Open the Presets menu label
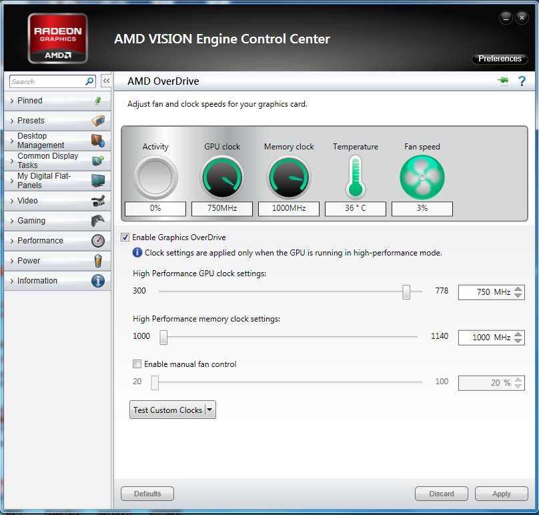This screenshot has width=539, height=515. click(x=31, y=121)
